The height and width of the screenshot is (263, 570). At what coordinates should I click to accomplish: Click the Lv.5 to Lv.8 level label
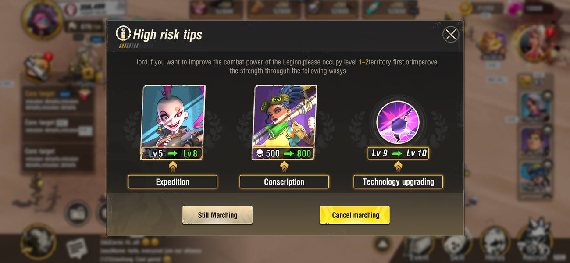172,153
